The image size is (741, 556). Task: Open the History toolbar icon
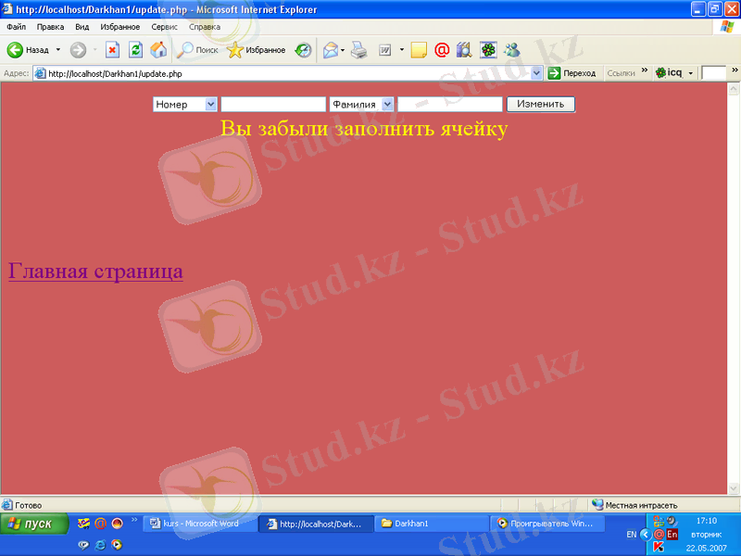tap(303, 50)
